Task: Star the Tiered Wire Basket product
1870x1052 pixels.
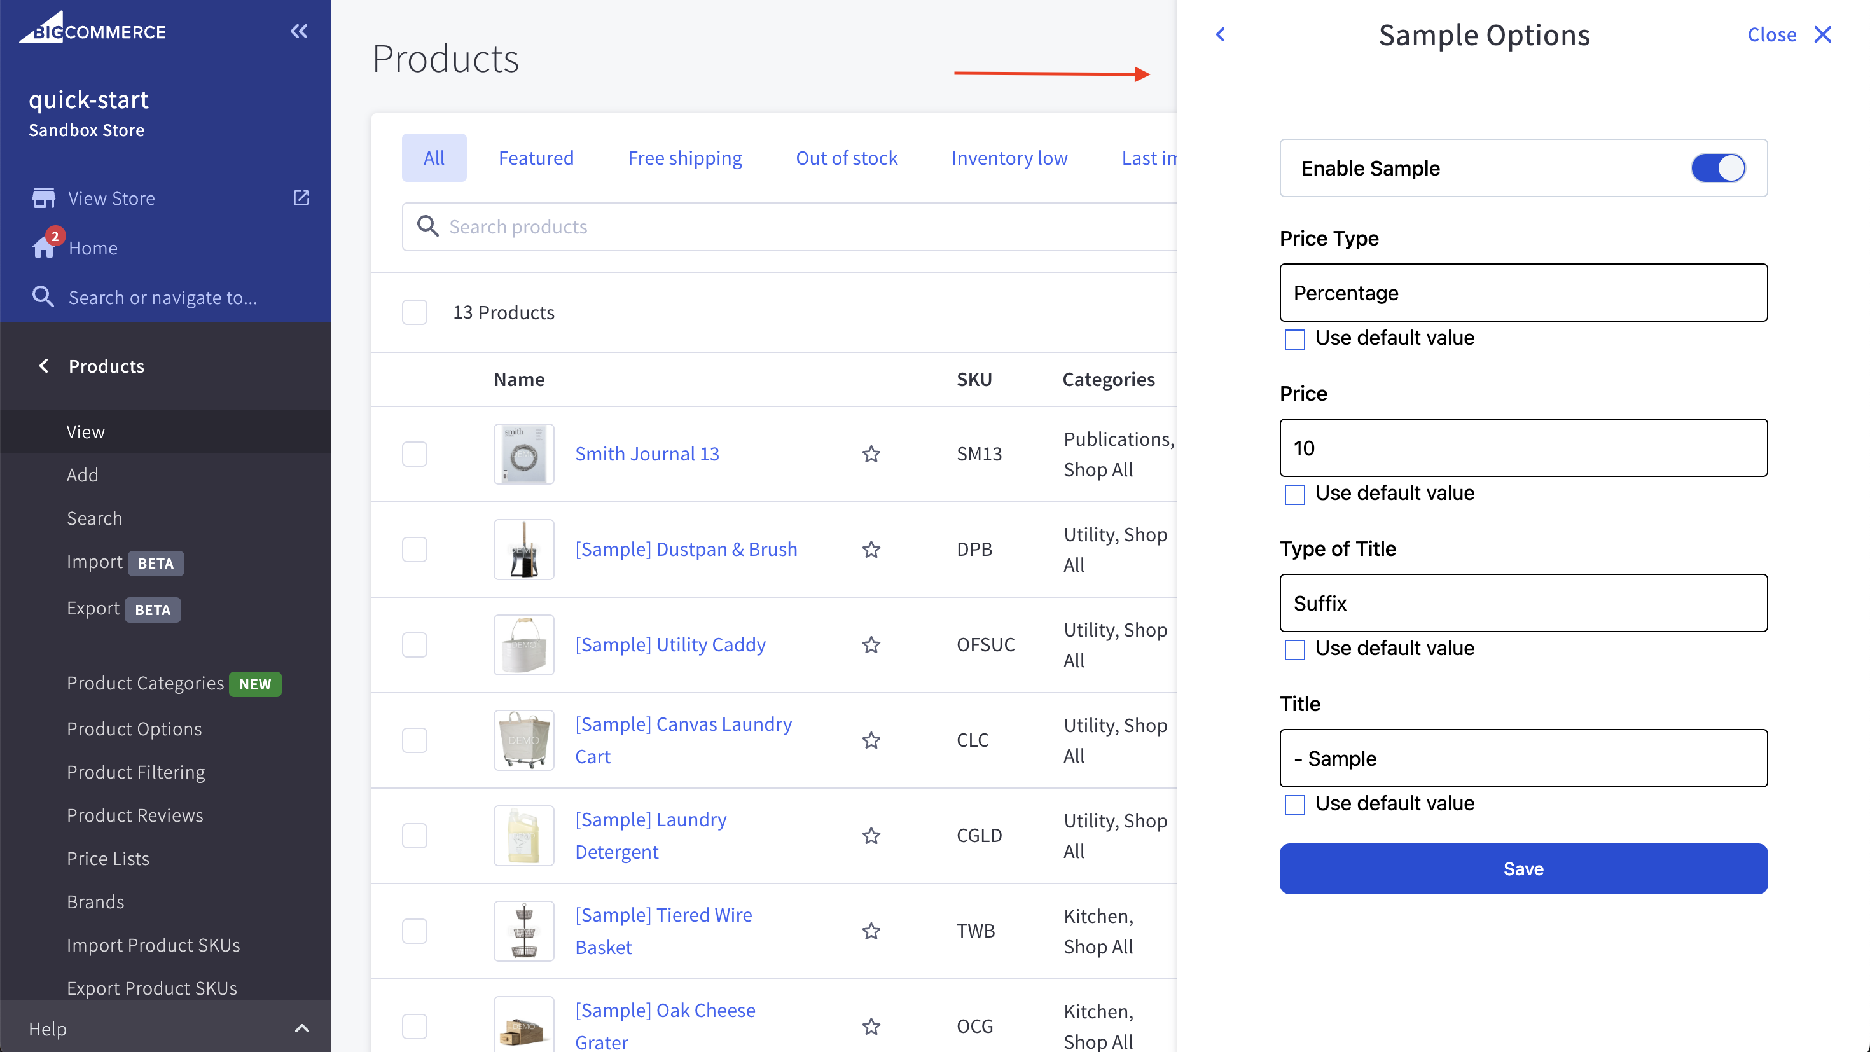Action: point(871,931)
